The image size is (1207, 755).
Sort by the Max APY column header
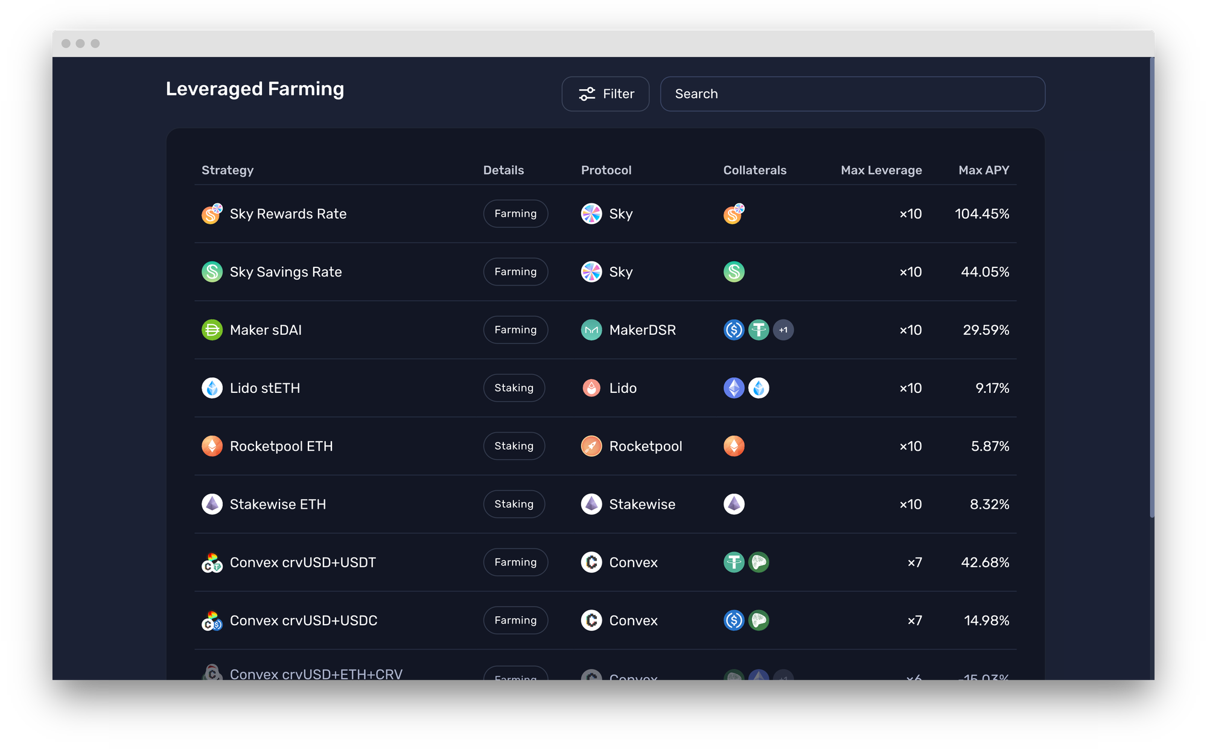983,170
